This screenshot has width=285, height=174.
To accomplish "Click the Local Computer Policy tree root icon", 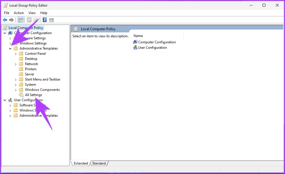I will click(5, 28).
